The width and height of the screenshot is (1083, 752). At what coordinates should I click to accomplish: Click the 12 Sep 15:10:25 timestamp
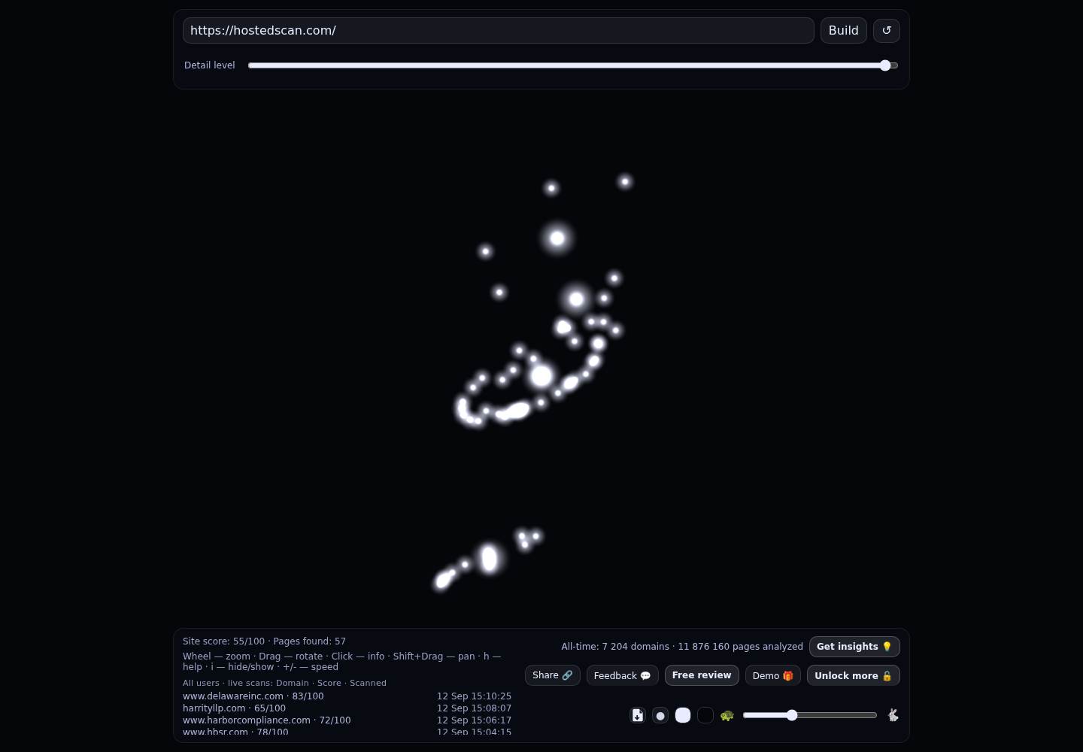pos(474,696)
